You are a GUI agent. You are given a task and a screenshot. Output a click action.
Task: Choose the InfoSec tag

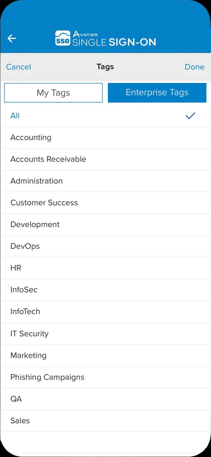(24, 290)
